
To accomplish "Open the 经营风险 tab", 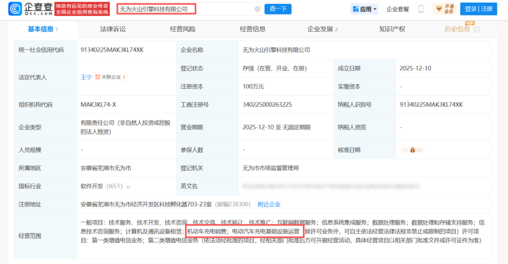I will 183,29.
